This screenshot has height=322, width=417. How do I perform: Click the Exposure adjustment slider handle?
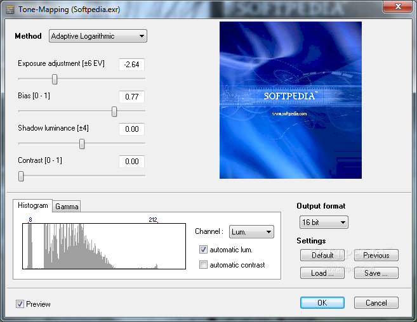tap(55, 79)
